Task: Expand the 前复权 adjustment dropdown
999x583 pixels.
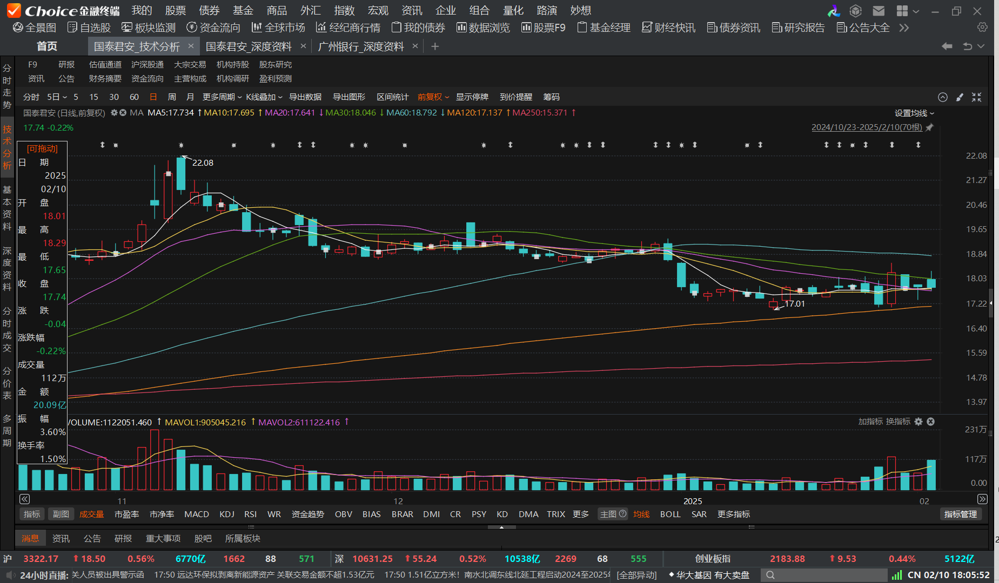Action: (x=433, y=97)
